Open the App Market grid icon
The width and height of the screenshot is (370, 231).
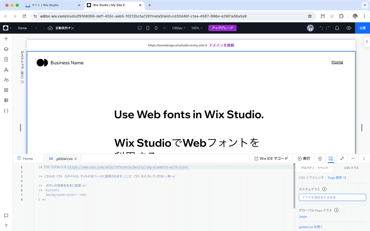6,90
